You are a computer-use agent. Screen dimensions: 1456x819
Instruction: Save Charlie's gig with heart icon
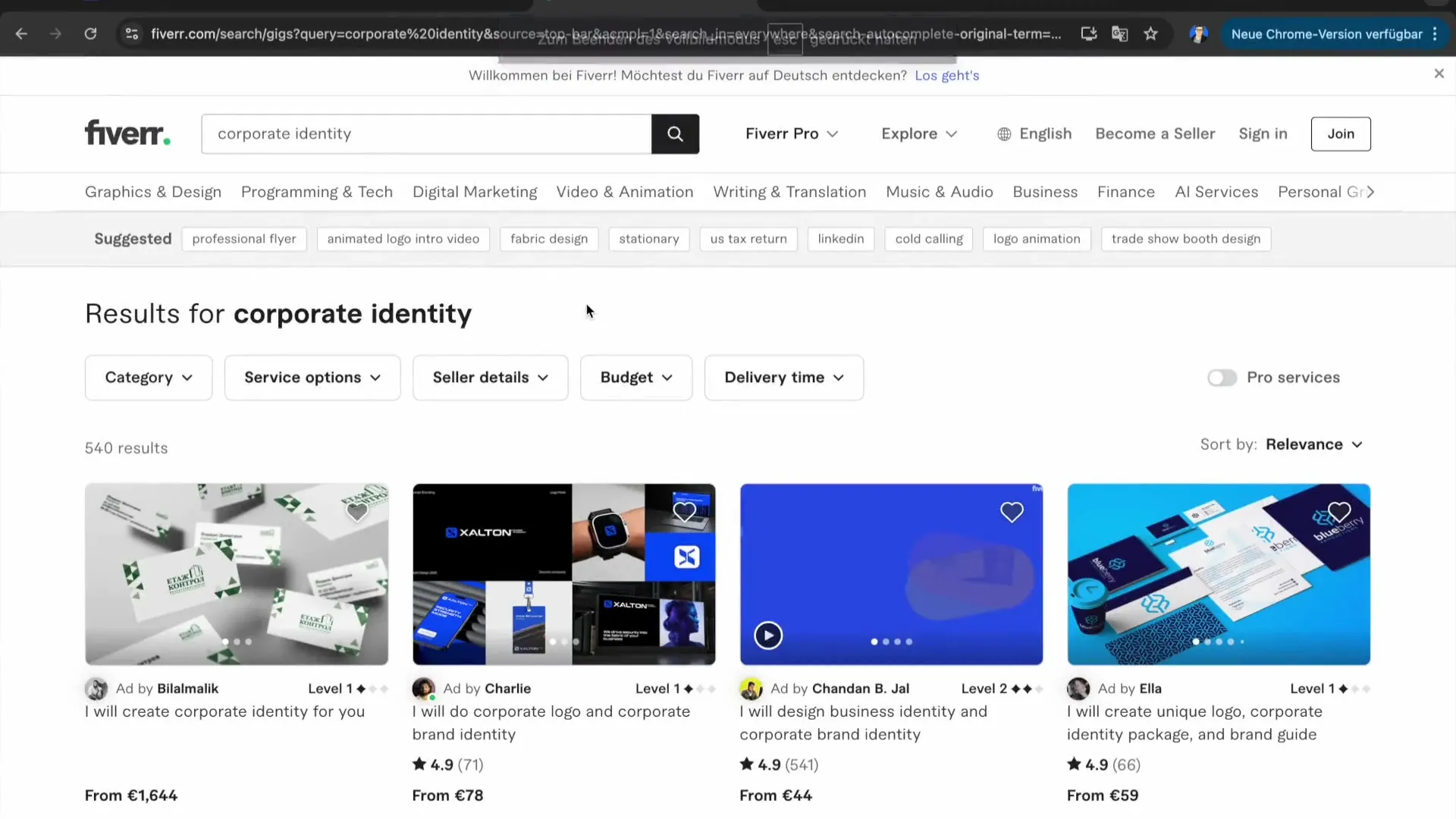click(684, 513)
